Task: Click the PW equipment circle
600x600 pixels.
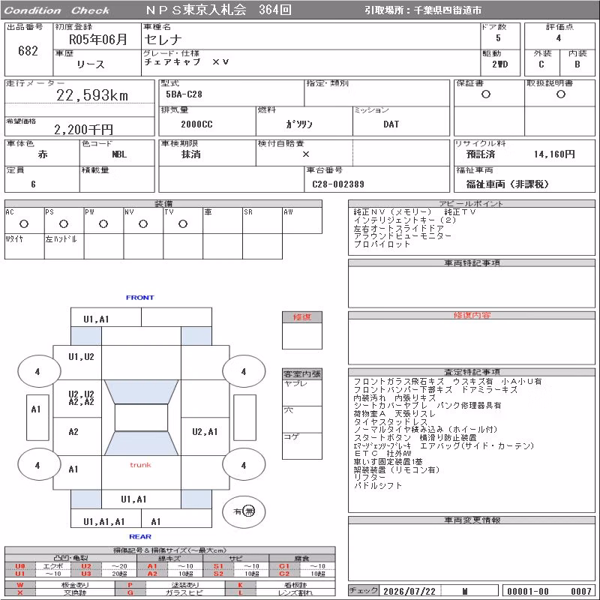Action: click(x=103, y=224)
